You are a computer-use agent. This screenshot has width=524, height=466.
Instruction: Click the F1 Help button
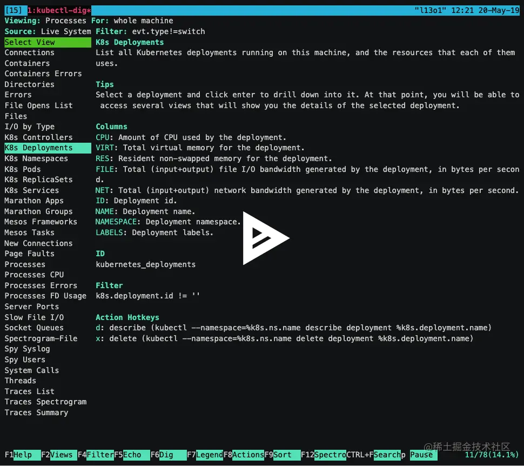pos(22,455)
